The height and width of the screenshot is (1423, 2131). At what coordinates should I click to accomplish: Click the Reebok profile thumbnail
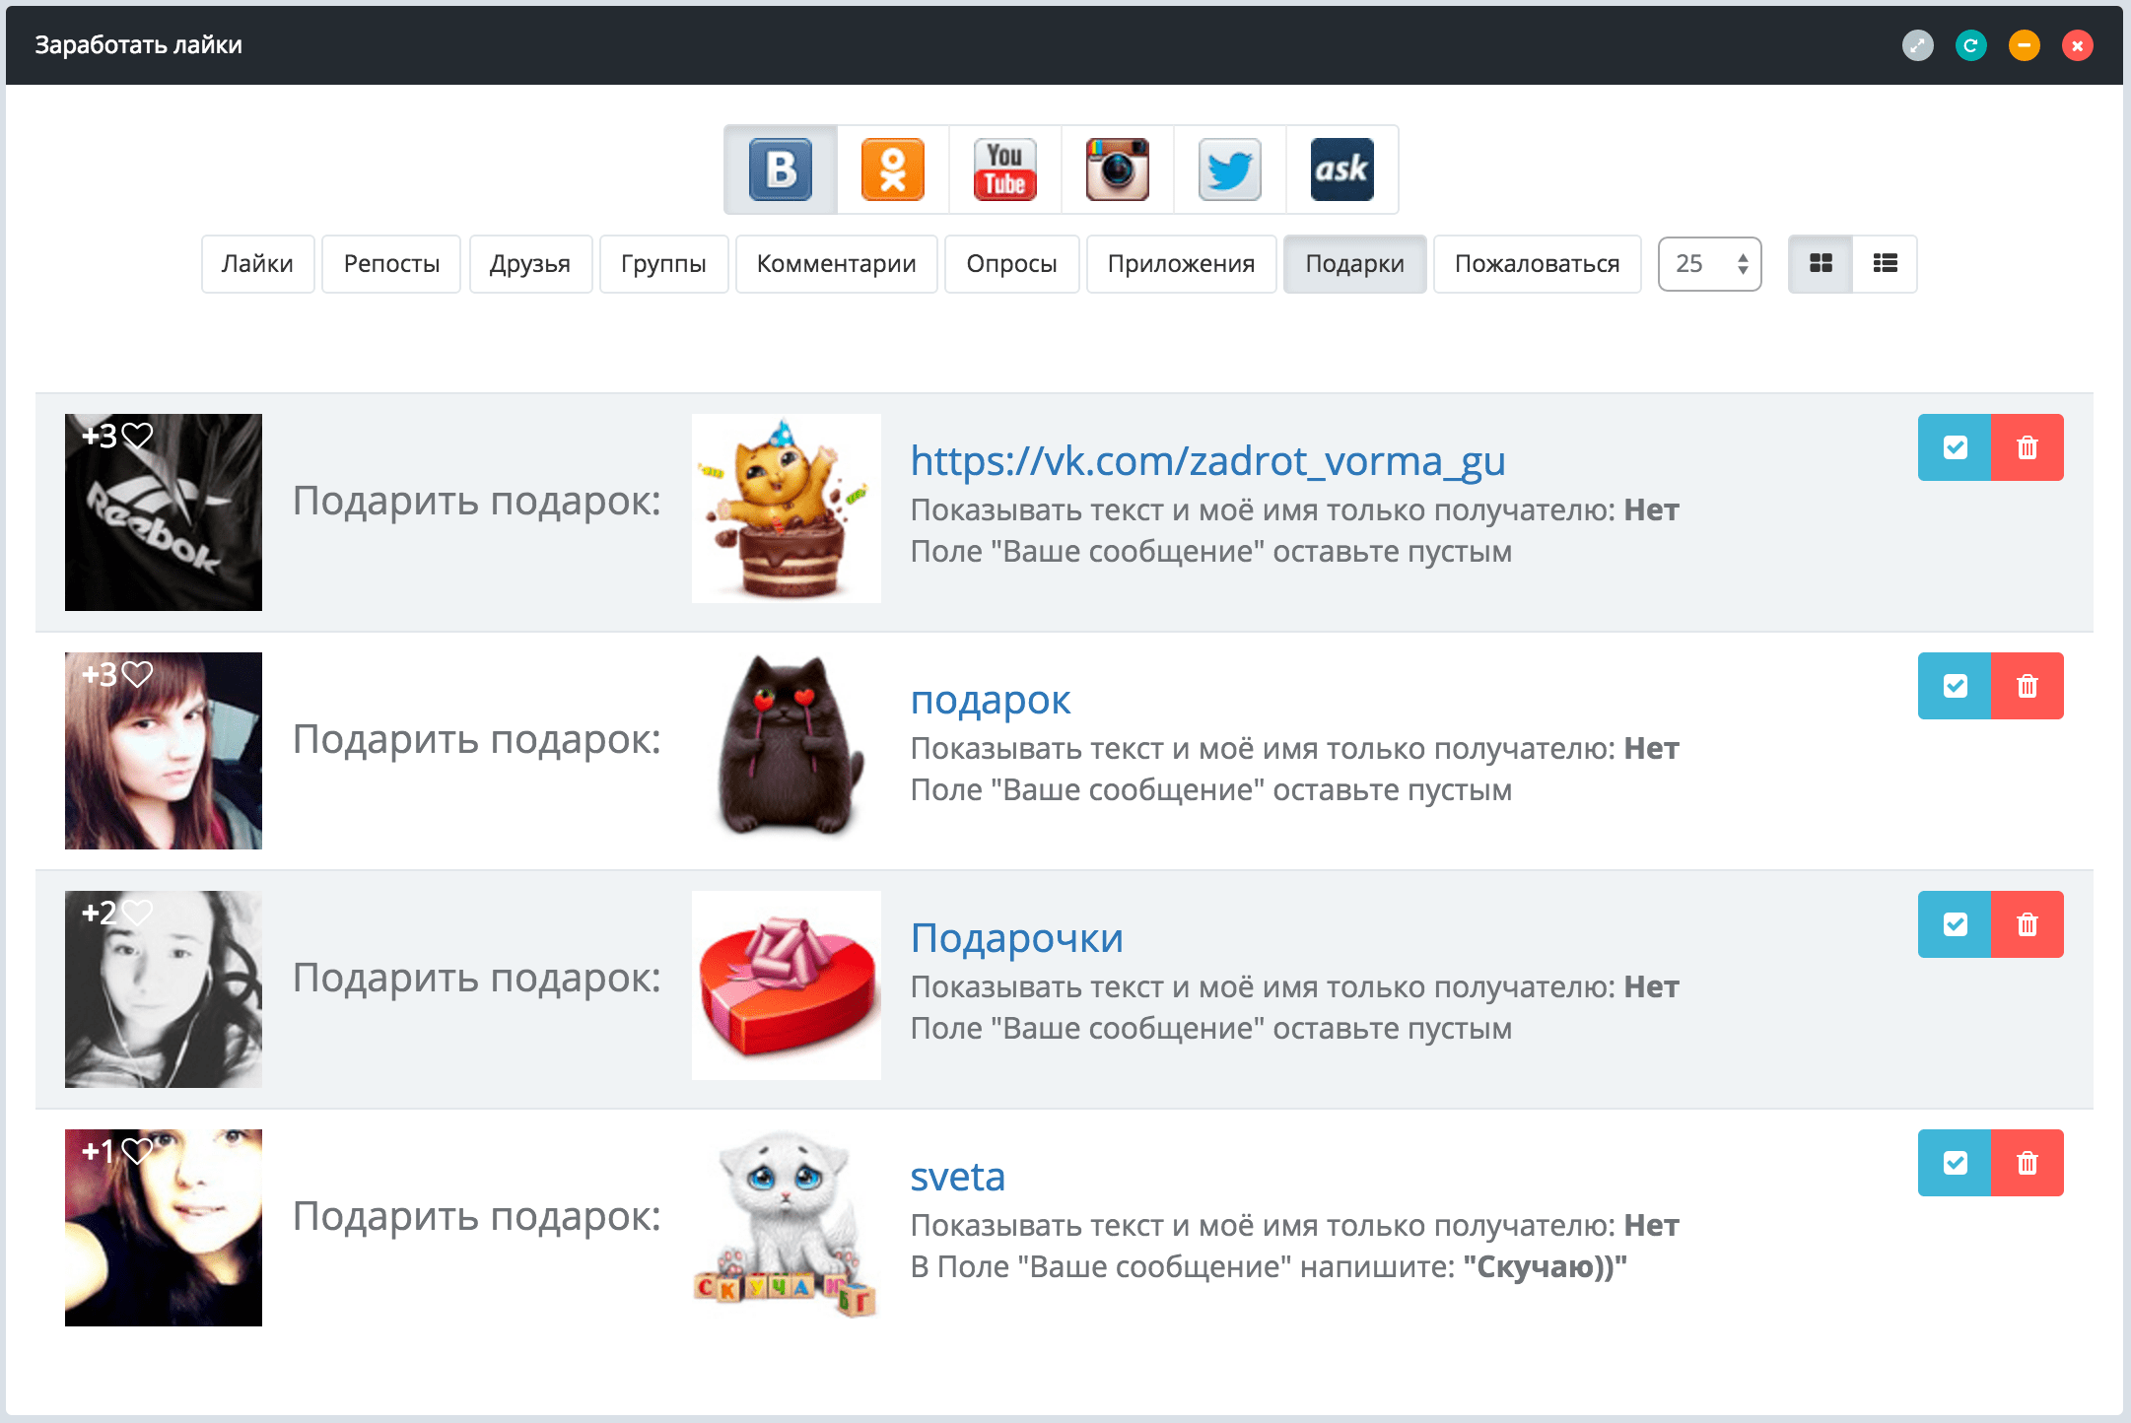pyautogui.click(x=164, y=512)
